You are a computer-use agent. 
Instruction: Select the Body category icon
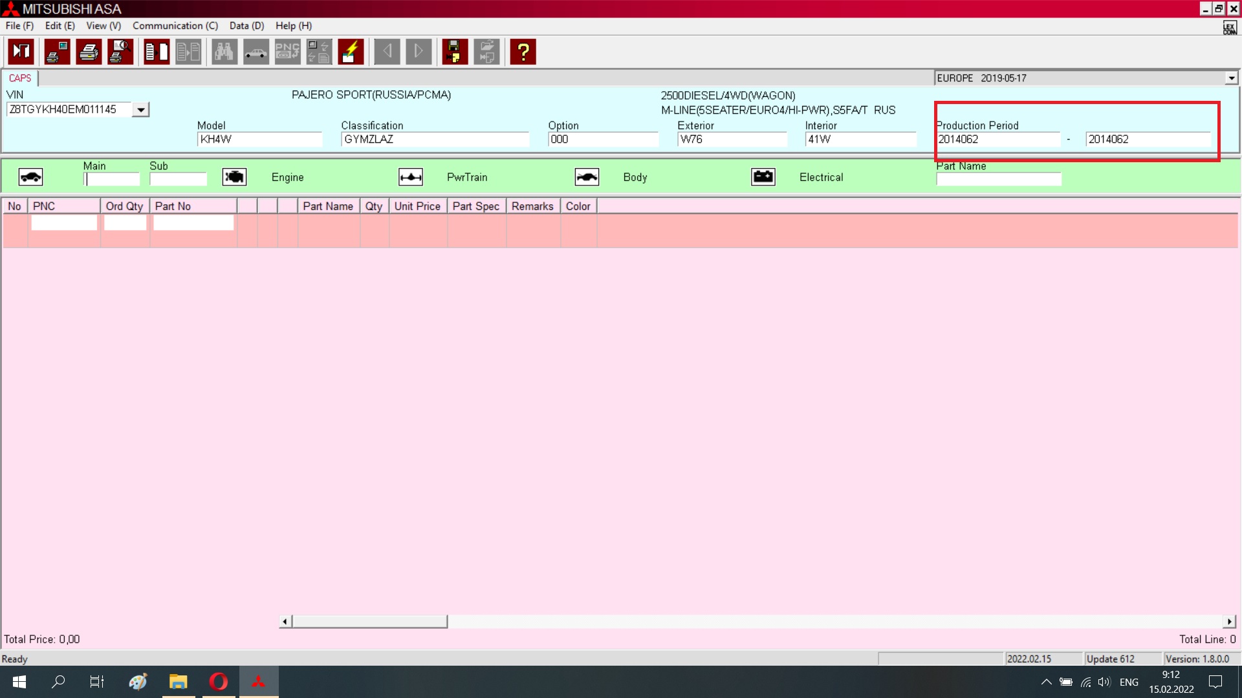(587, 177)
